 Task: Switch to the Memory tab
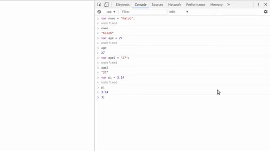[216, 5]
